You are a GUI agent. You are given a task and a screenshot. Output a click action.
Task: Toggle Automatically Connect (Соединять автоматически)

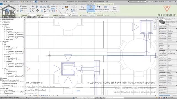[x=91, y=9]
